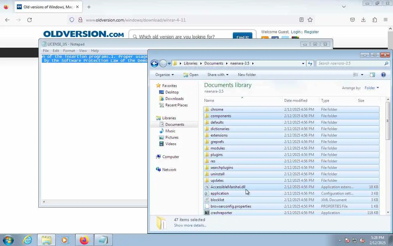Open Desktop in Favorites sidebar

tap(172, 92)
